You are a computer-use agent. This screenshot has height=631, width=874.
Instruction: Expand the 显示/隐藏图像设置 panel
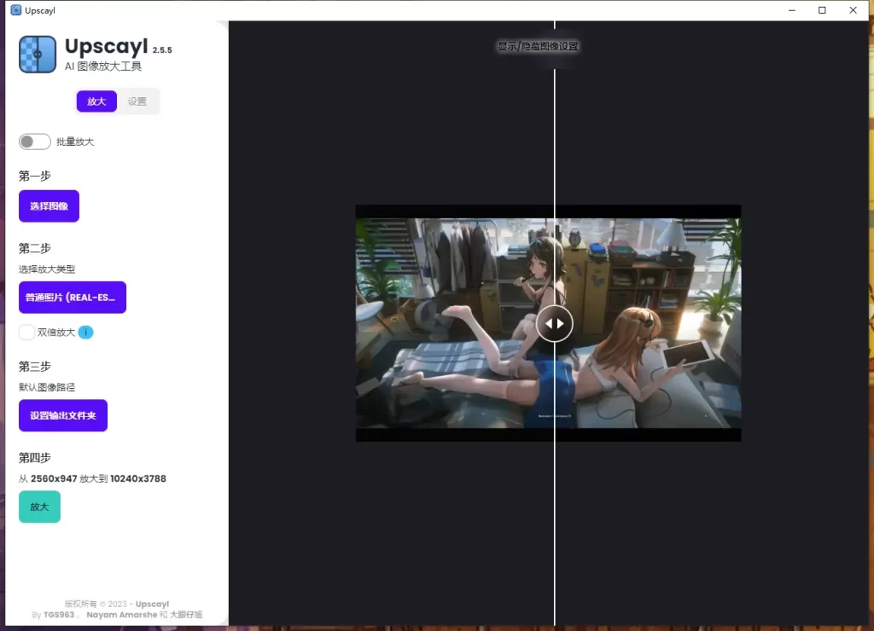pos(538,46)
